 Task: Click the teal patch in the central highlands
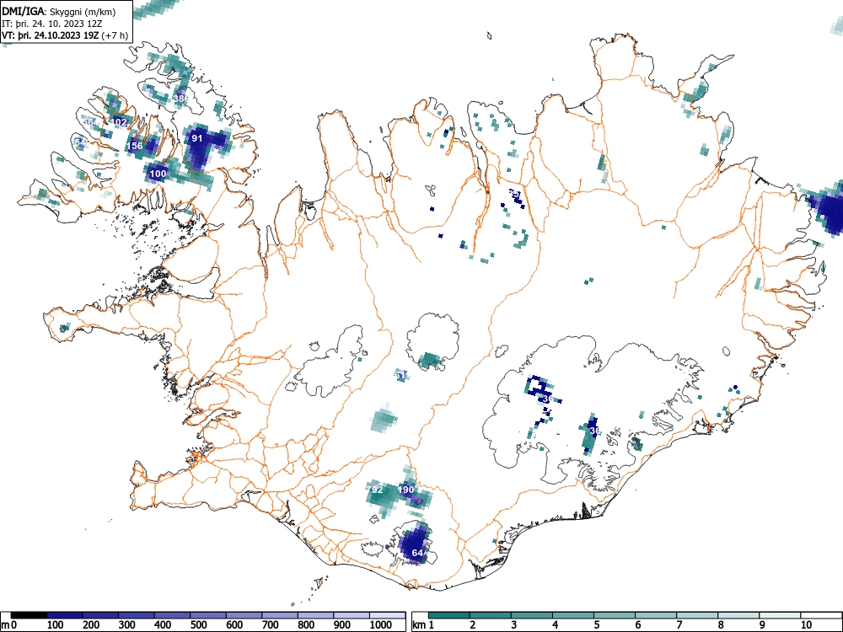(384, 418)
